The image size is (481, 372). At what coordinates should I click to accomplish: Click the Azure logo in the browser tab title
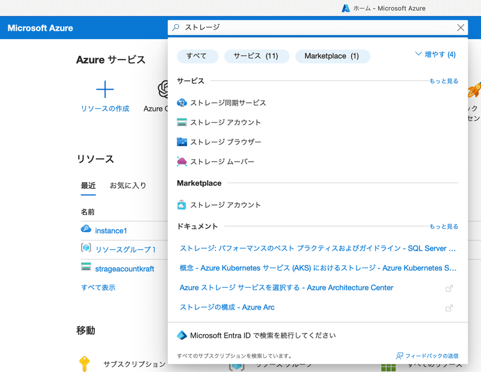pyautogui.click(x=346, y=8)
